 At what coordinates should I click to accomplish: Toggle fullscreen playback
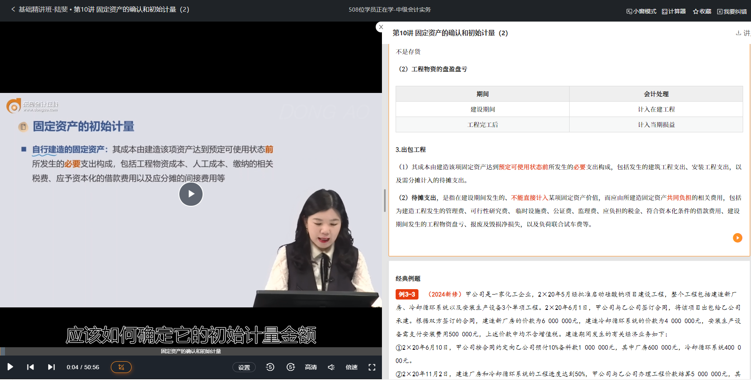pos(372,367)
